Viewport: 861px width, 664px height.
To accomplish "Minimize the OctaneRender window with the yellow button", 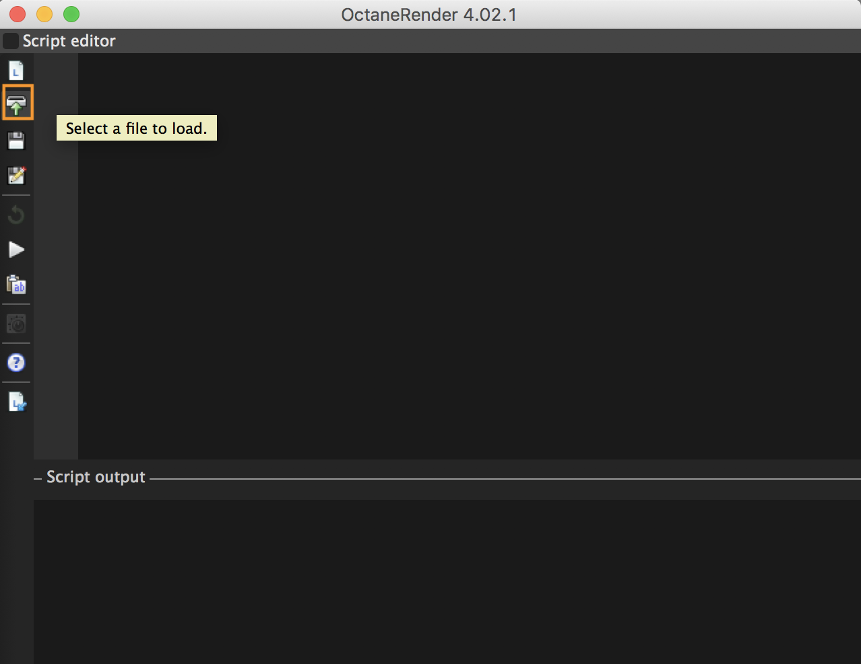I will (44, 14).
